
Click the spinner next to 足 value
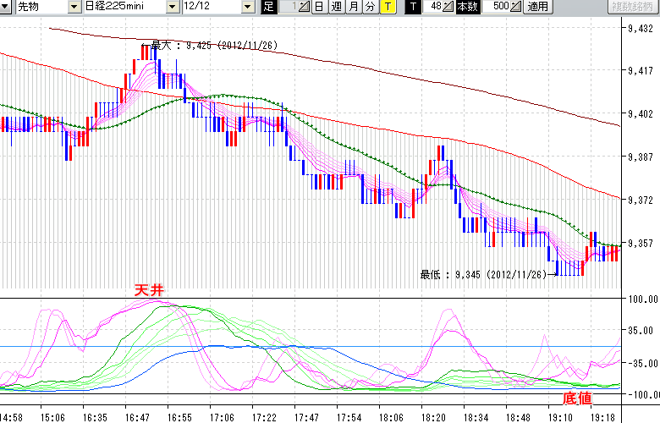[x=305, y=7]
